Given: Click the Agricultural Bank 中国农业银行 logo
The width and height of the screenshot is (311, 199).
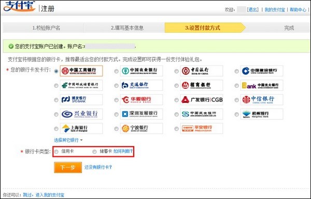Looking at the screenshot, I should (142, 71).
